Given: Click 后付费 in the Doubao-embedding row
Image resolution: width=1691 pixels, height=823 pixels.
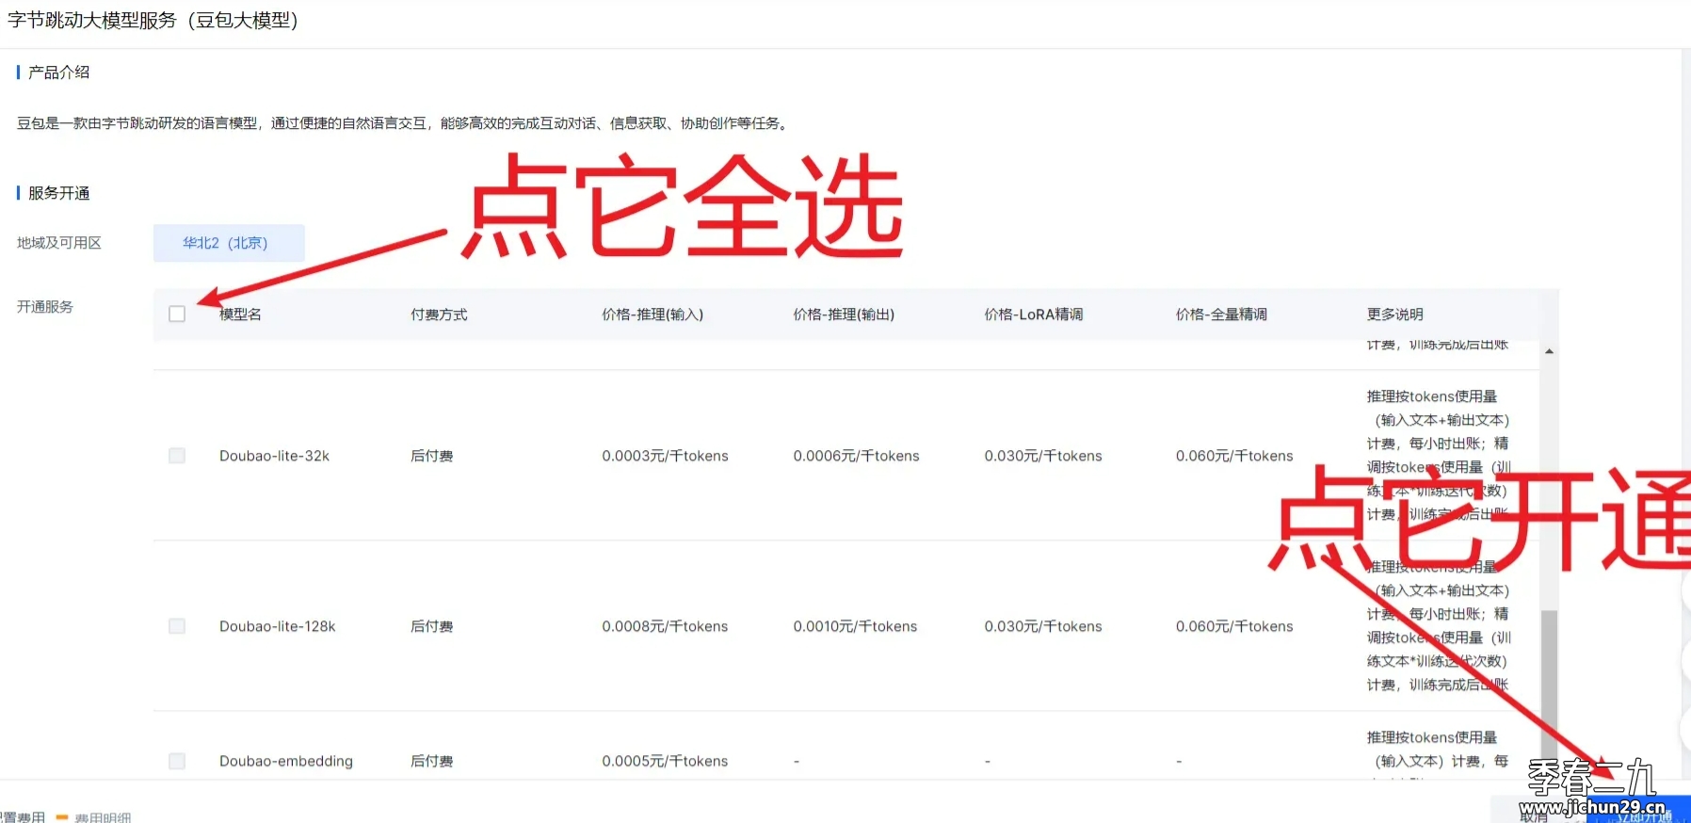Looking at the screenshot, I should click(432, 761).
